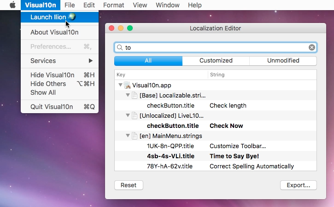Collapse the [Base] Localizable.strings group

[128, 95]
